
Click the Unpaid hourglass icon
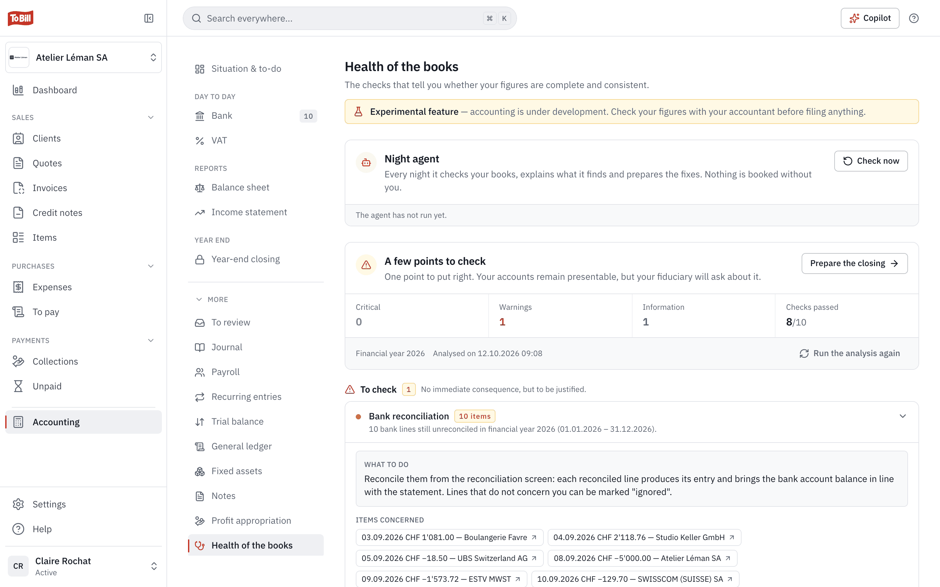point(18,386)
